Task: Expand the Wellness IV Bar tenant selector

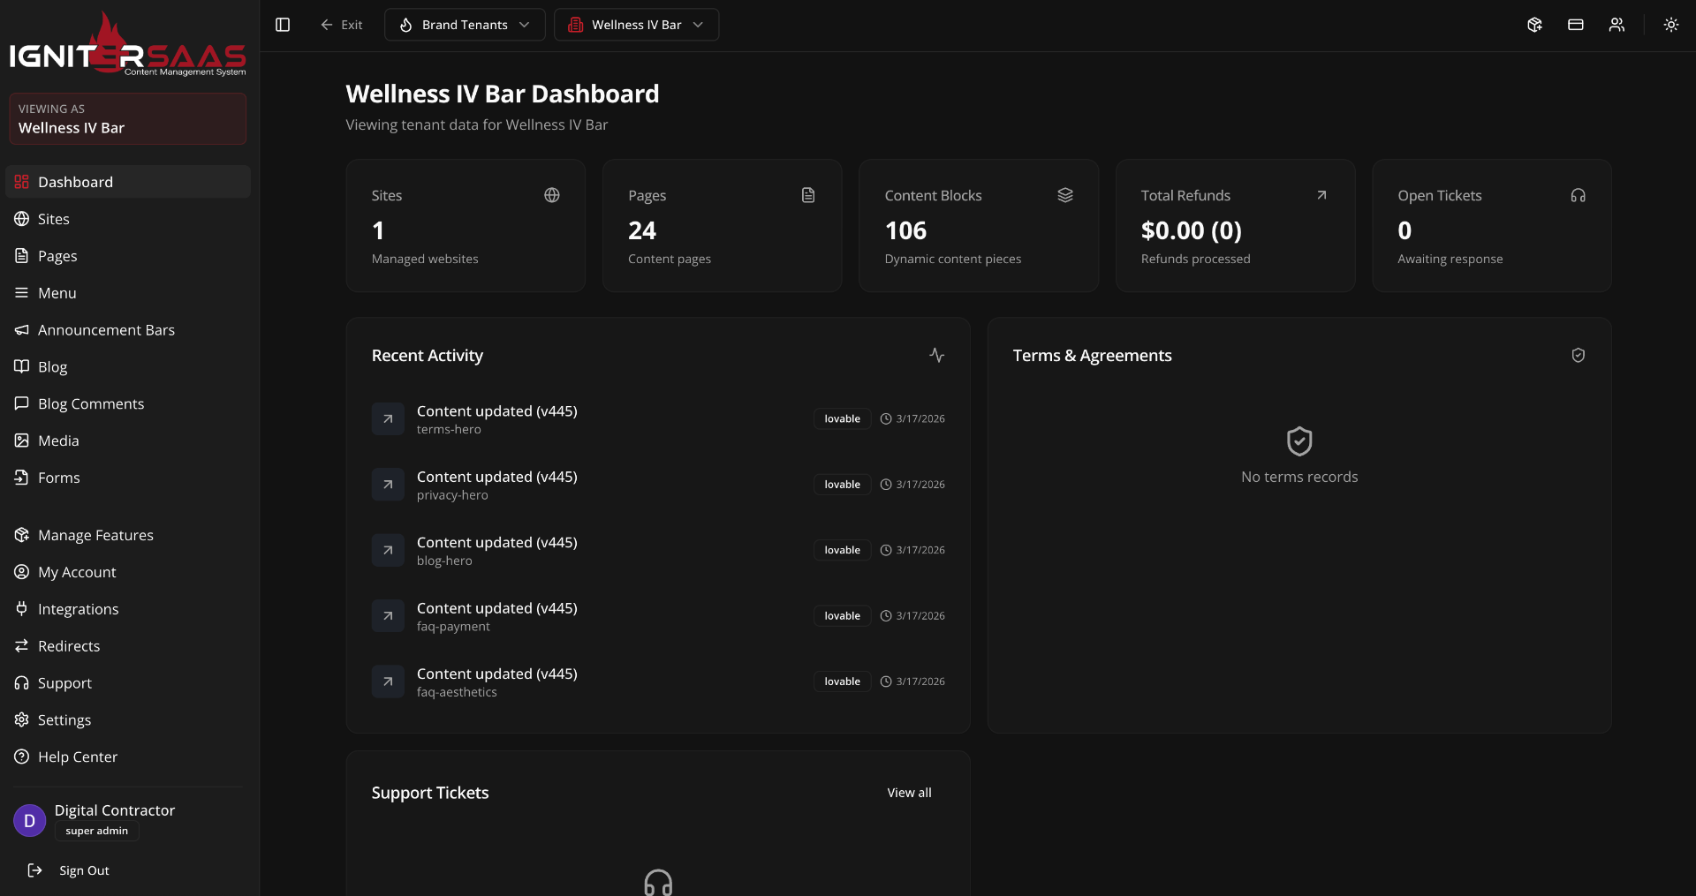Action: click(x=636, y=25)
